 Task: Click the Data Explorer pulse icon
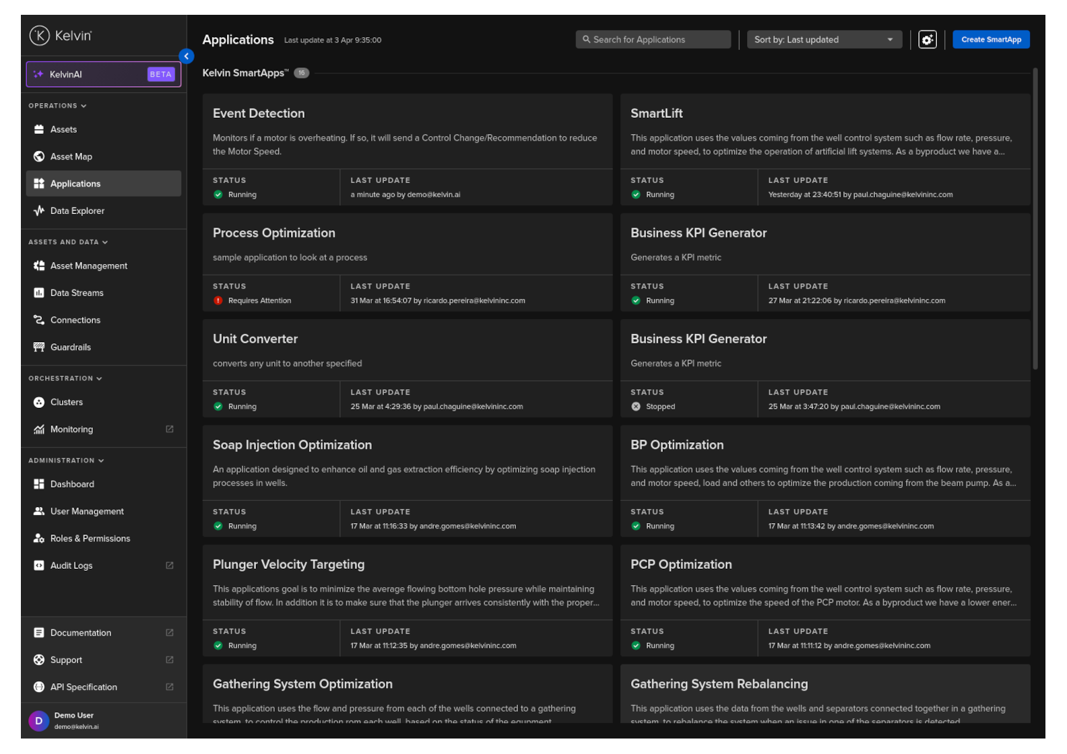coord(39,211)
